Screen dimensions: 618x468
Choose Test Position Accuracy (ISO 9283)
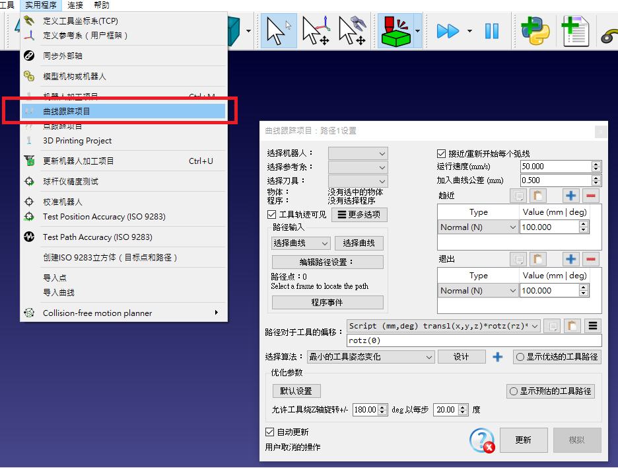click(123, 217)
